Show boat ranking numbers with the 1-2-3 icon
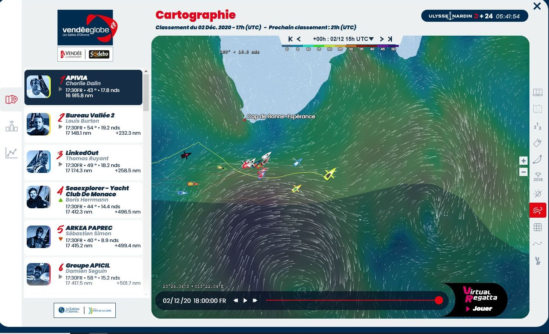Screen dimensions: 549x334 tap(538, 126)
